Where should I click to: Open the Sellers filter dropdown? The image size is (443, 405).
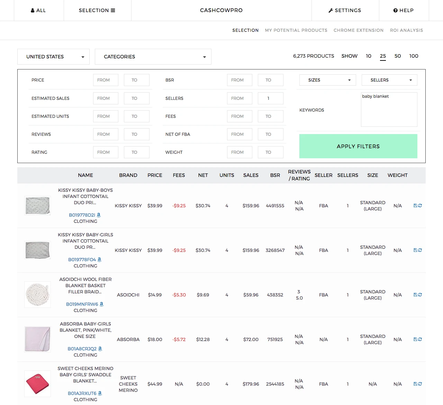point(389,80)
